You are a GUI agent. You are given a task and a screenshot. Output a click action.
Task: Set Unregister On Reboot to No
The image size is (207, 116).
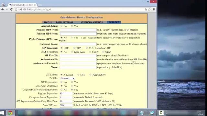(x=61, y=86)
